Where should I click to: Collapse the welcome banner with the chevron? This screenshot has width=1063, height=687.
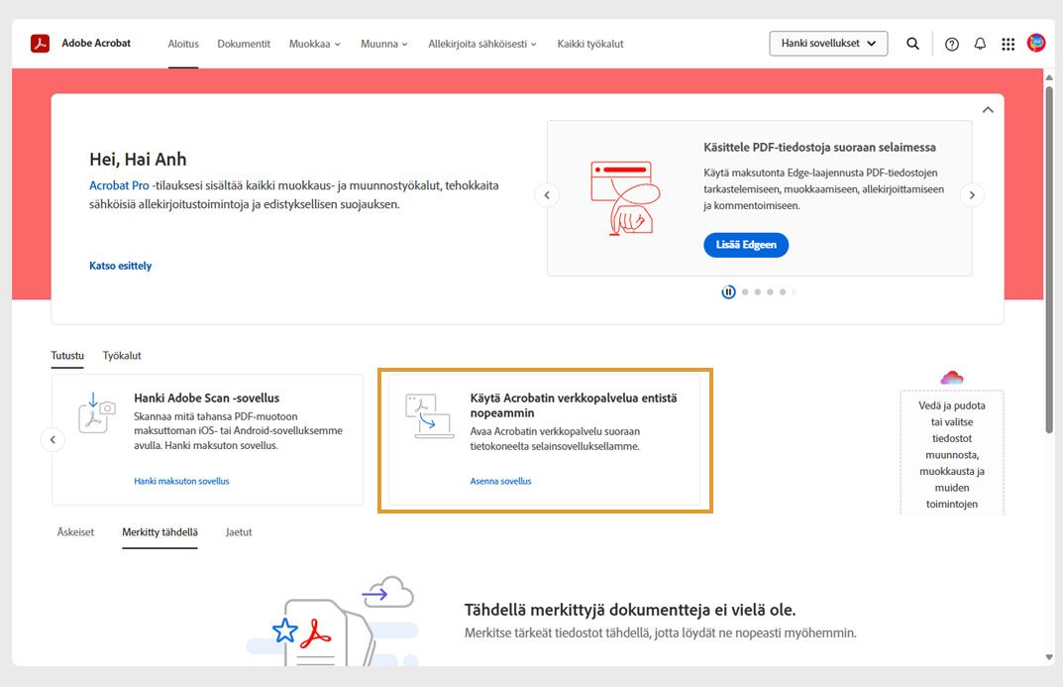(988, 109)
